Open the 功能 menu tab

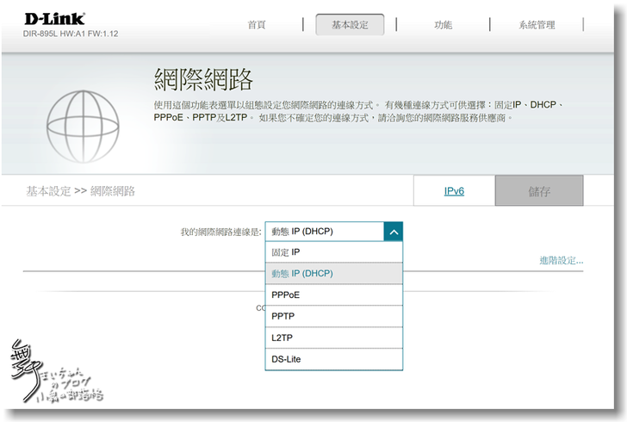tap(443, 25)
